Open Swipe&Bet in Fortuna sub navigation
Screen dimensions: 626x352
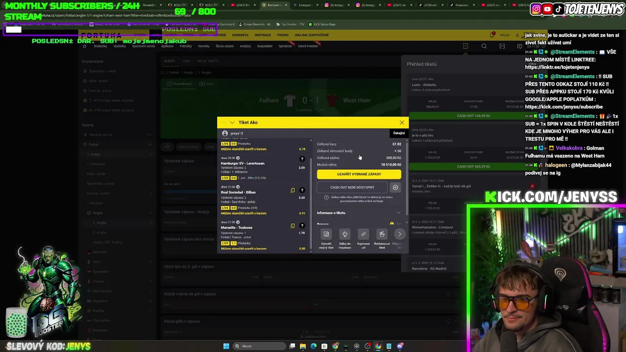[265, 46]
